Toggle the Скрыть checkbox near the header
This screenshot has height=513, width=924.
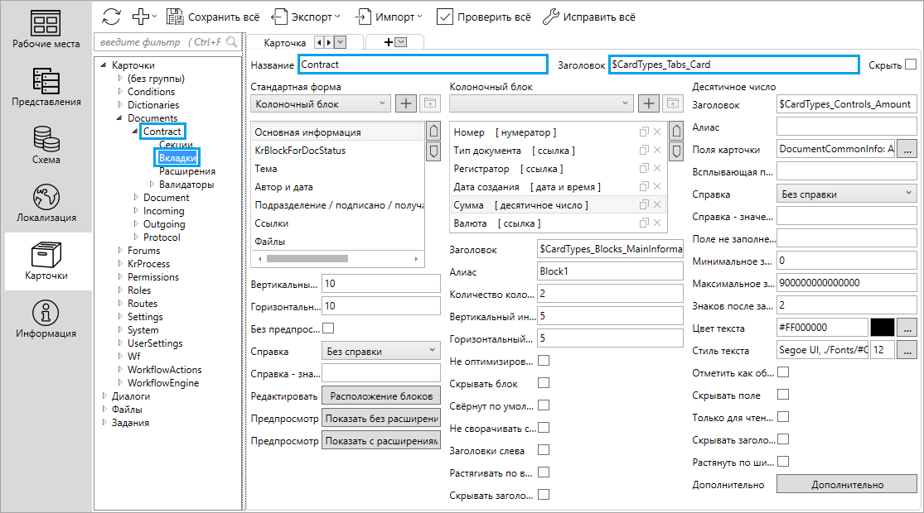(911, 65)
